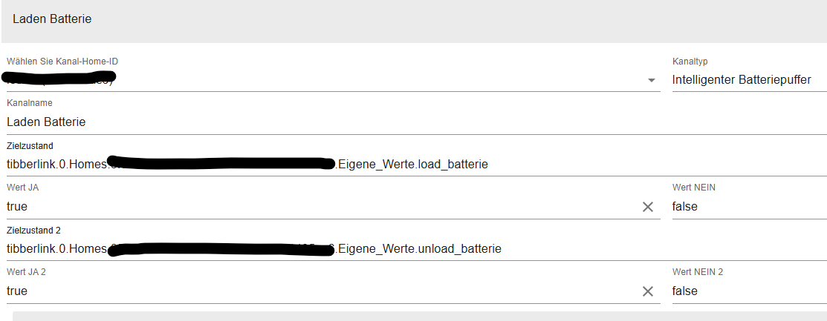
Task: Select the Zielzustand field ending in load_batterie
Action: 417,164
